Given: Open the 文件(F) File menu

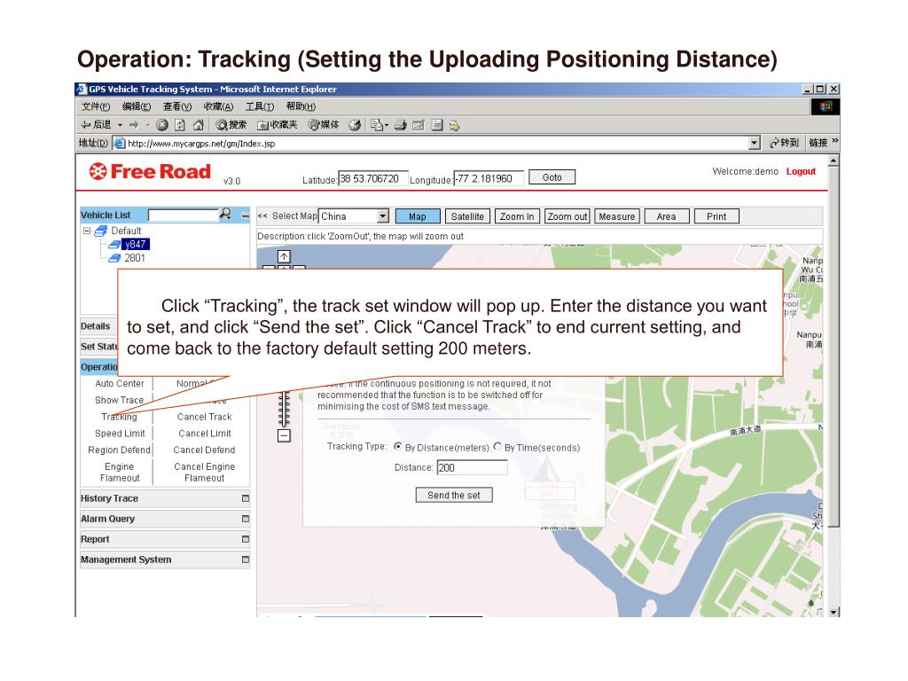Looking at the screenshot, I should point(96,106).
